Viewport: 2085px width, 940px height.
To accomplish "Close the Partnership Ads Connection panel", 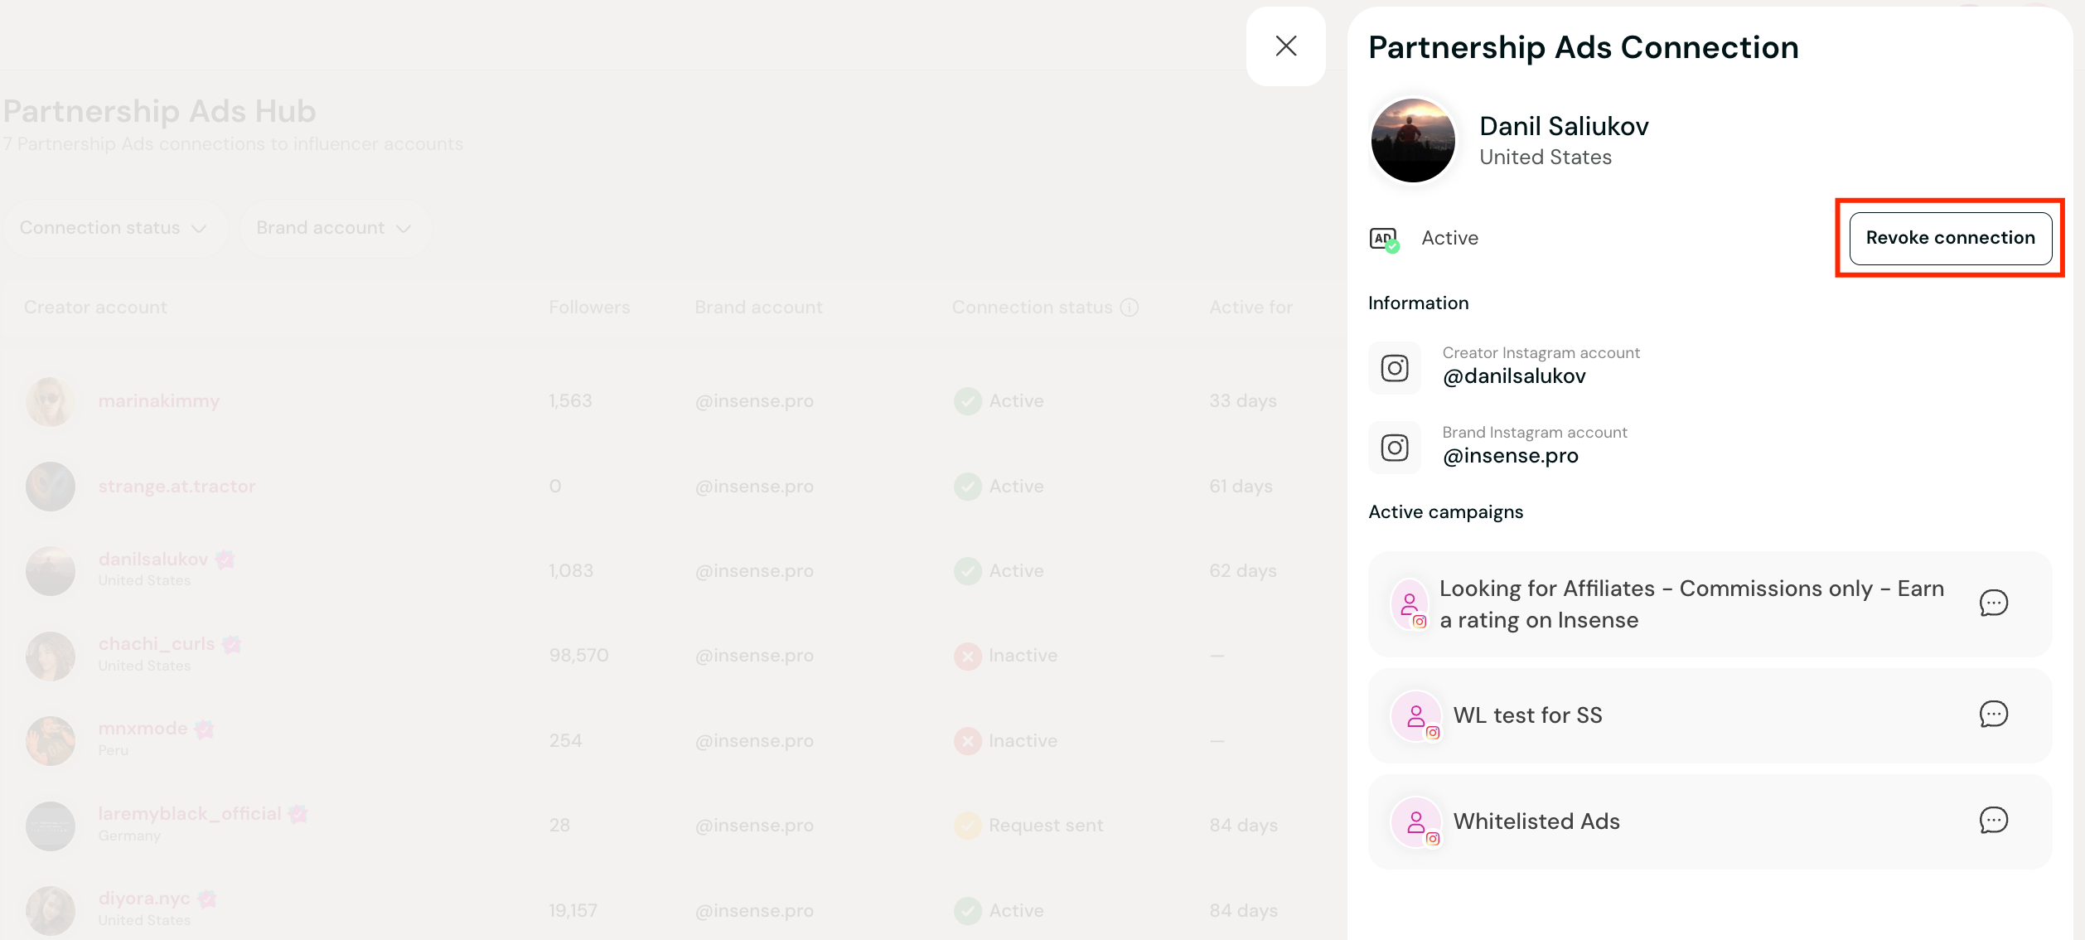I will coord(1285,46).
